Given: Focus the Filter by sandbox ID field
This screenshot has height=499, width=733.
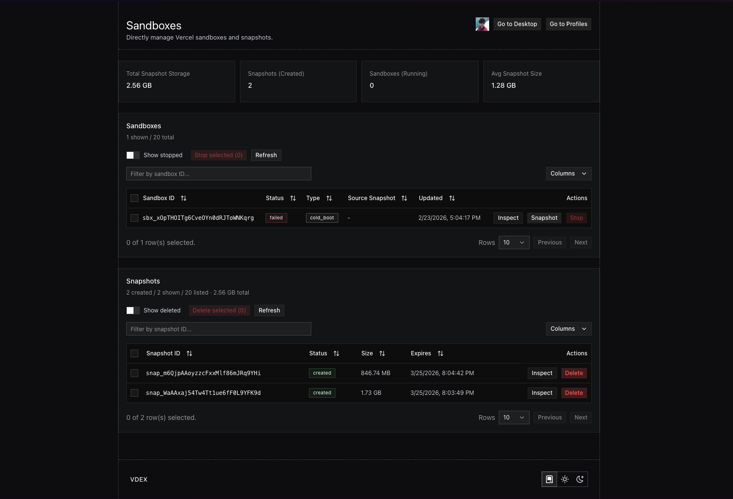Looking at the screenshot, I should [219, 174].
